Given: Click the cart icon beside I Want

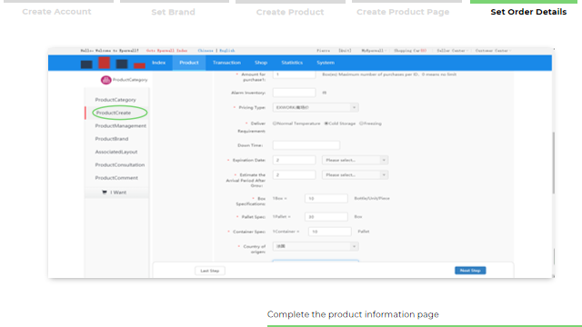Looking at the screenshot, I should click(105, 192).
